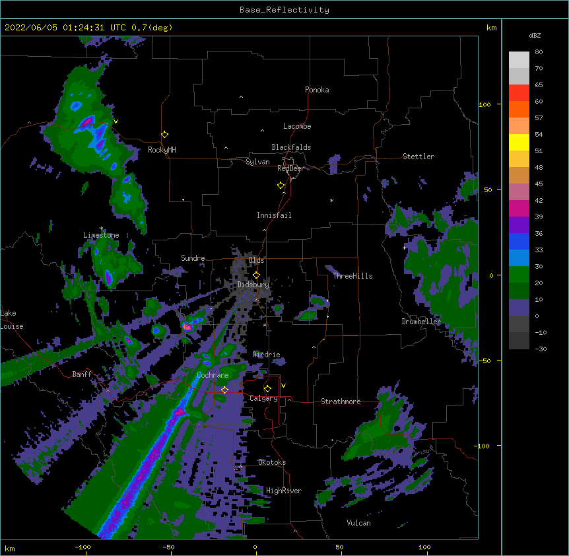Click the blue swatch between 36 and 33 dBZ
Screen dimensions: 569x556
(519, 242)
